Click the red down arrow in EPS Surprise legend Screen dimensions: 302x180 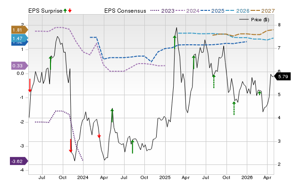70,11
